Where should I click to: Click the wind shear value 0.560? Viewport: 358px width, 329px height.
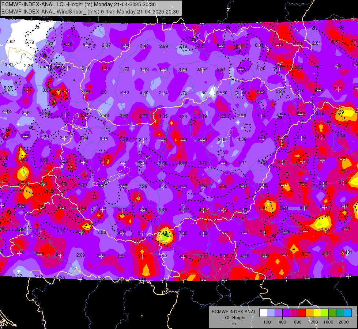click(222, 93)
